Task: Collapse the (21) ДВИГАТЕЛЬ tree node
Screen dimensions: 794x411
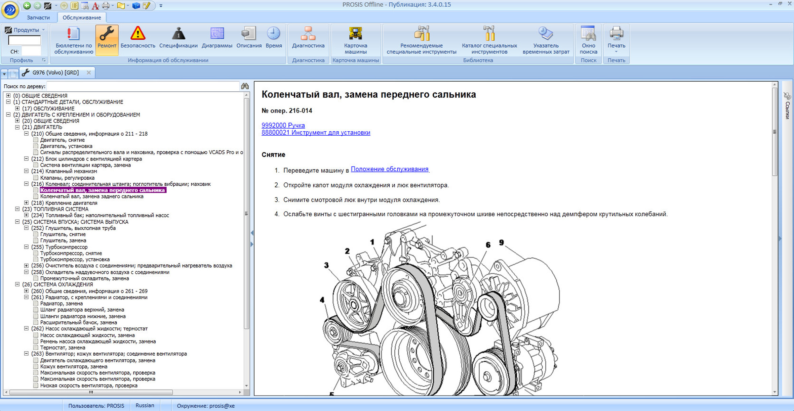Action: (x=17, y=127)
